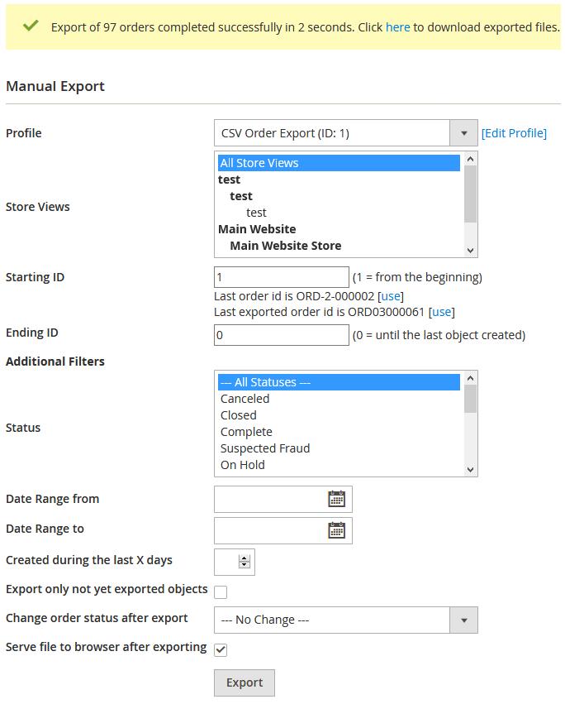This screenshot has width=565, height=704.
Task: Click the Status list scroll-up arrow
Action: click(470, 379)
